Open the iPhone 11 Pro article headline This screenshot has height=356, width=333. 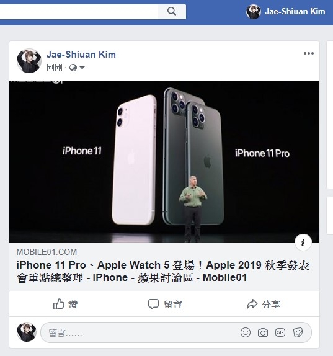pyautogui.click(x=162, y=271)
